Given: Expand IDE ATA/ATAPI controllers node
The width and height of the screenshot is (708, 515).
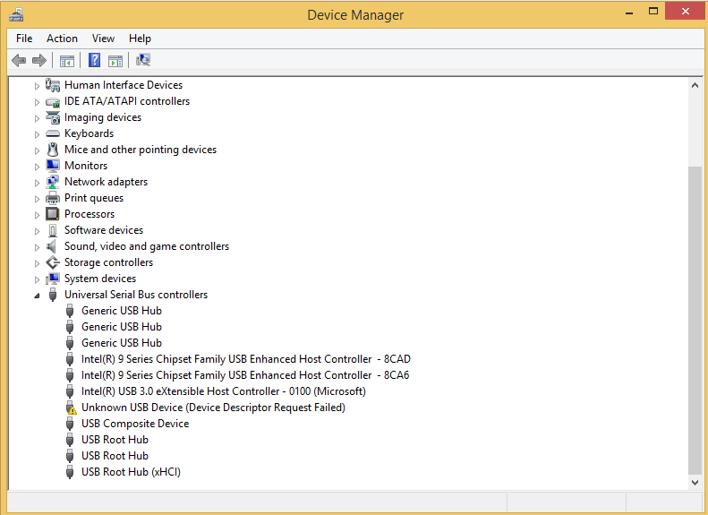Looking at the screenshot, I should (37, 102).
